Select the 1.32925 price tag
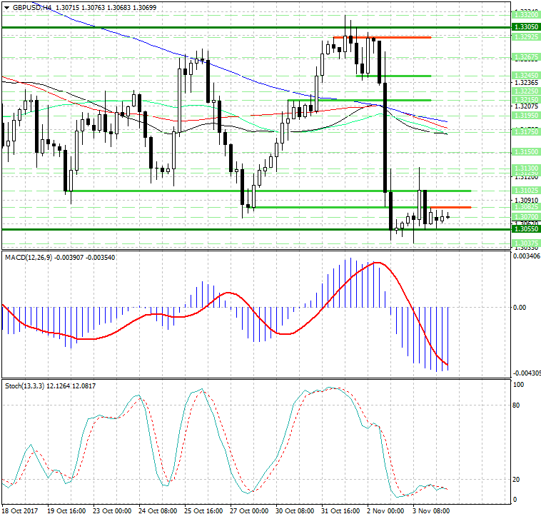The height and width of the screenshot is (519, 541). click(x=525, y=36)
